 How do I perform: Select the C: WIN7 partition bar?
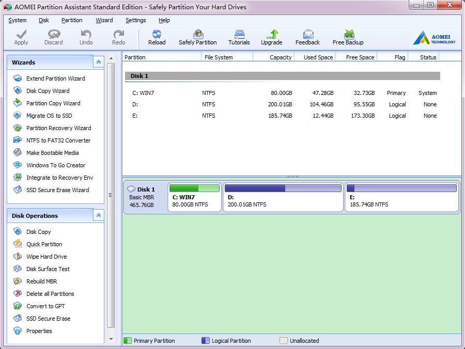click(x=195, y=197)
